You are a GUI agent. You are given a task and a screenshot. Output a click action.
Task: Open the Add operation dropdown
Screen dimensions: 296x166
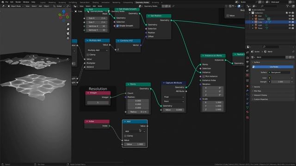(135, 131)
